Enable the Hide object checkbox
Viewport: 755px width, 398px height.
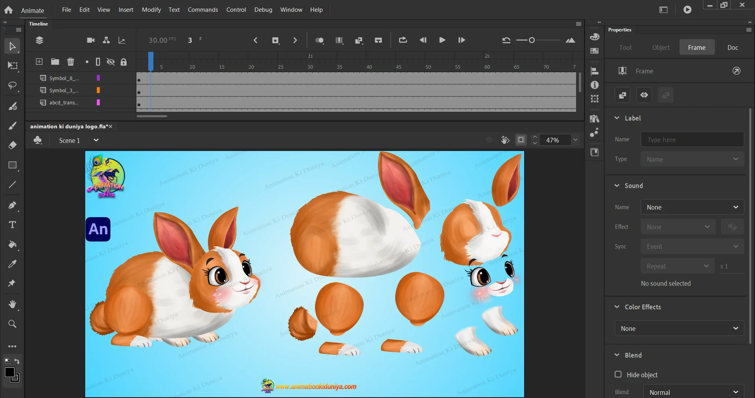point(618,374)
